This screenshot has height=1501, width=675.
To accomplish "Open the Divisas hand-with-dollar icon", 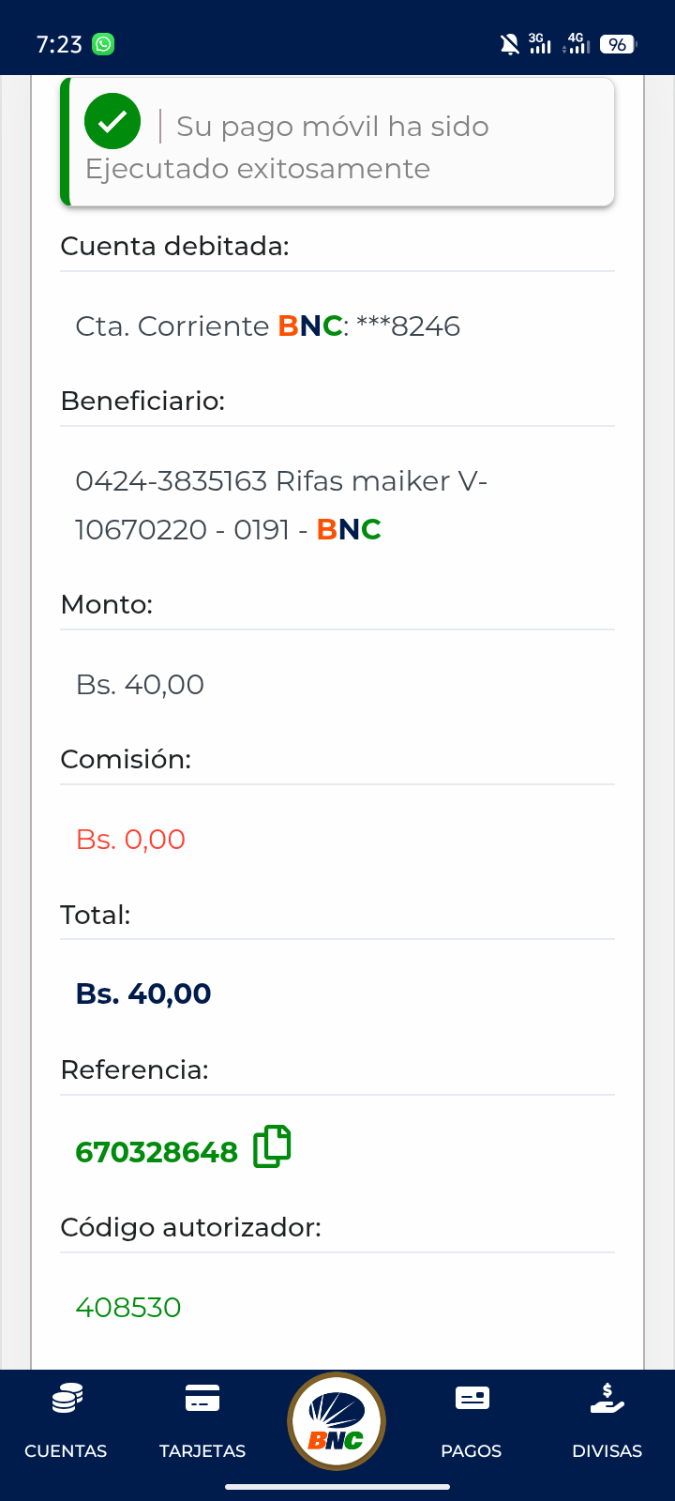I will [x=607, y=1399].
